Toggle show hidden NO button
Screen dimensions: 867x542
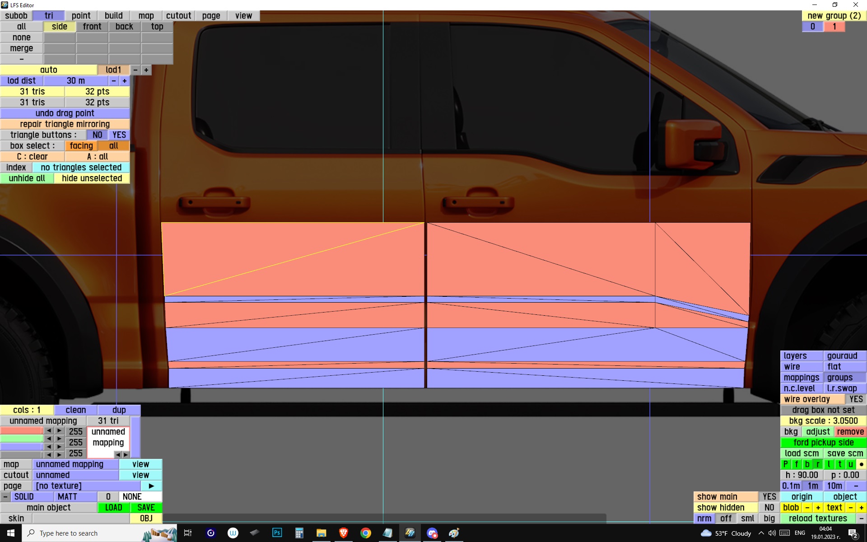point(769,508)
